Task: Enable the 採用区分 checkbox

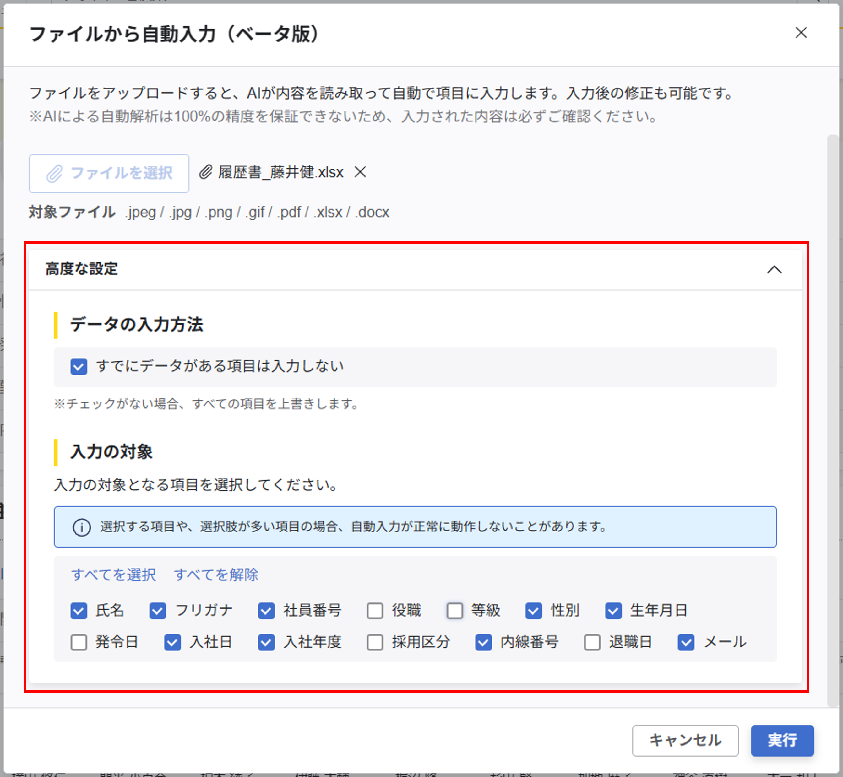Action: (x=375, y=642)
